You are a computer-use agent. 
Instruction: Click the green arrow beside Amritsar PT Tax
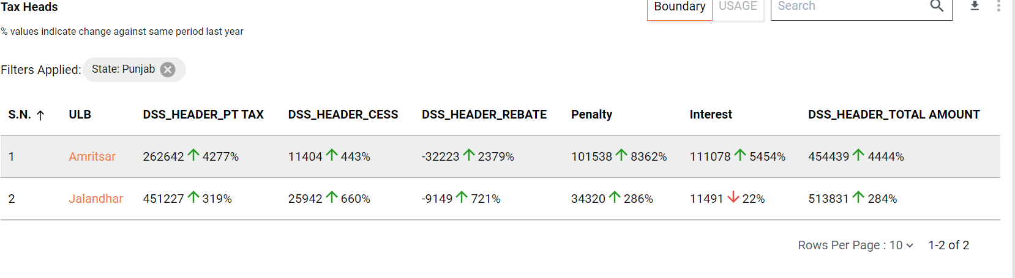pos(193,155)
